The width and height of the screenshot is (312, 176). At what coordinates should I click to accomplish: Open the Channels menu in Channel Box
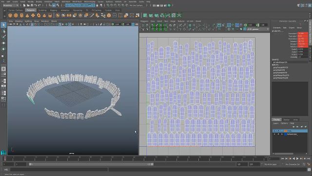277,28
